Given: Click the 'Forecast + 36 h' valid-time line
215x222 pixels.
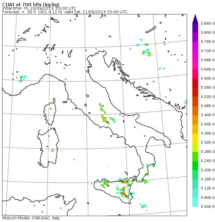Looking at the screenshot, I should 65,12.
